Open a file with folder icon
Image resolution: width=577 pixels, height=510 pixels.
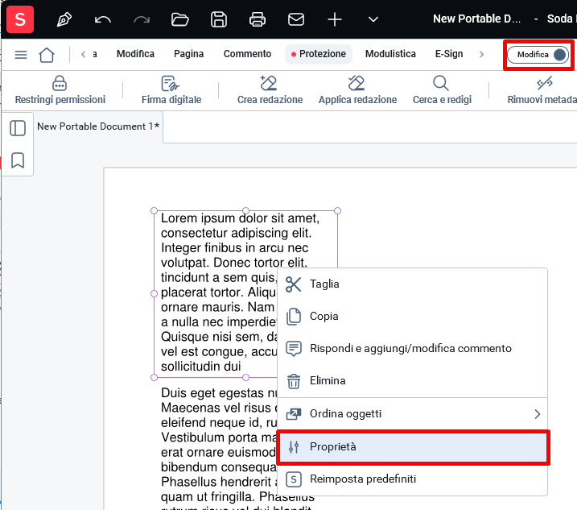click(180, 19)
